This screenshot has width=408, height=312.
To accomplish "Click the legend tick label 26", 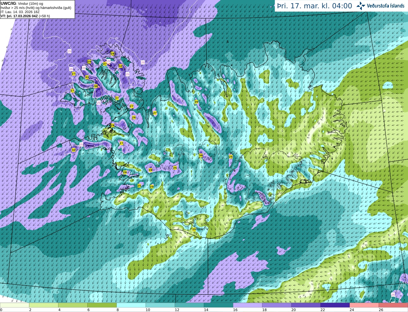I will (x=381, y=310).
